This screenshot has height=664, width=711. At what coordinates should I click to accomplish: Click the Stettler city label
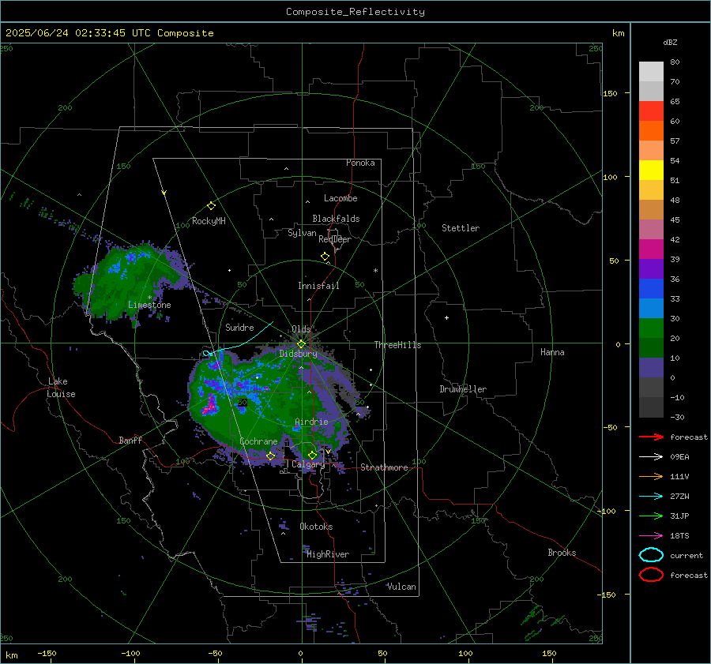[461, 228]
